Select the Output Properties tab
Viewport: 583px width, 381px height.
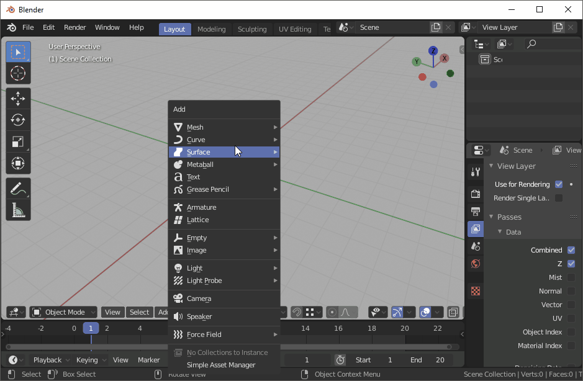click(x=475, y=212)
